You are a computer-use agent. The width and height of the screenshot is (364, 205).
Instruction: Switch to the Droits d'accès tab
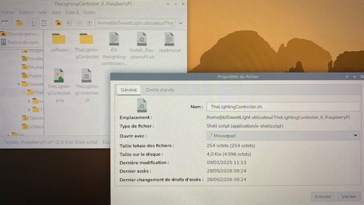click(x=160, y=90)
